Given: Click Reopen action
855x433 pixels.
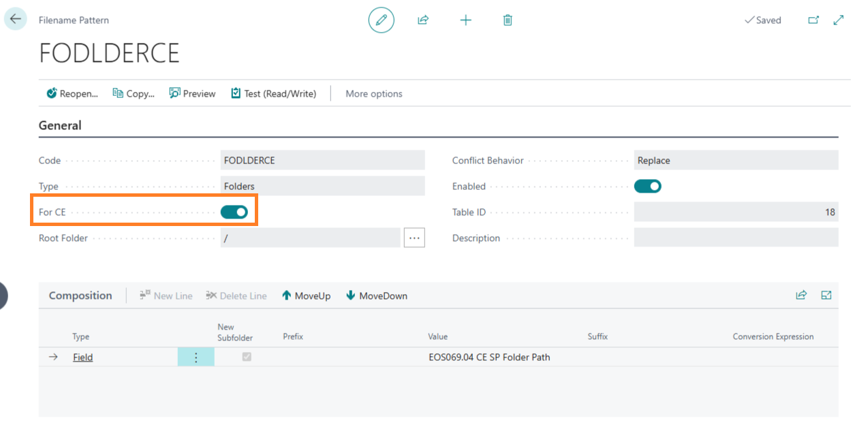Looking at the screenshot, I should (x=72, y=93).
